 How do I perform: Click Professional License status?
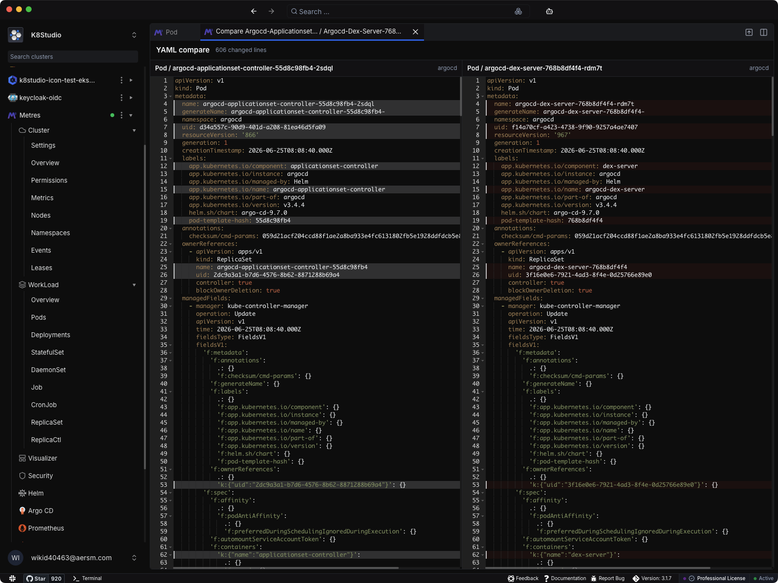tap(717, 578)
